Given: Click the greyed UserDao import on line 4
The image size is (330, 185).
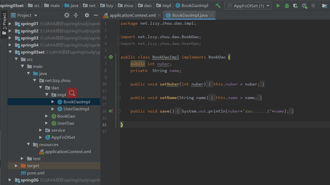Looking at the screenshot, I should point(161,44).
